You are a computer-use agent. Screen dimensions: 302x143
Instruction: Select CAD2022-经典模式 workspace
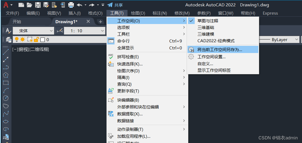pyautogui.click(x=222, y=41)
